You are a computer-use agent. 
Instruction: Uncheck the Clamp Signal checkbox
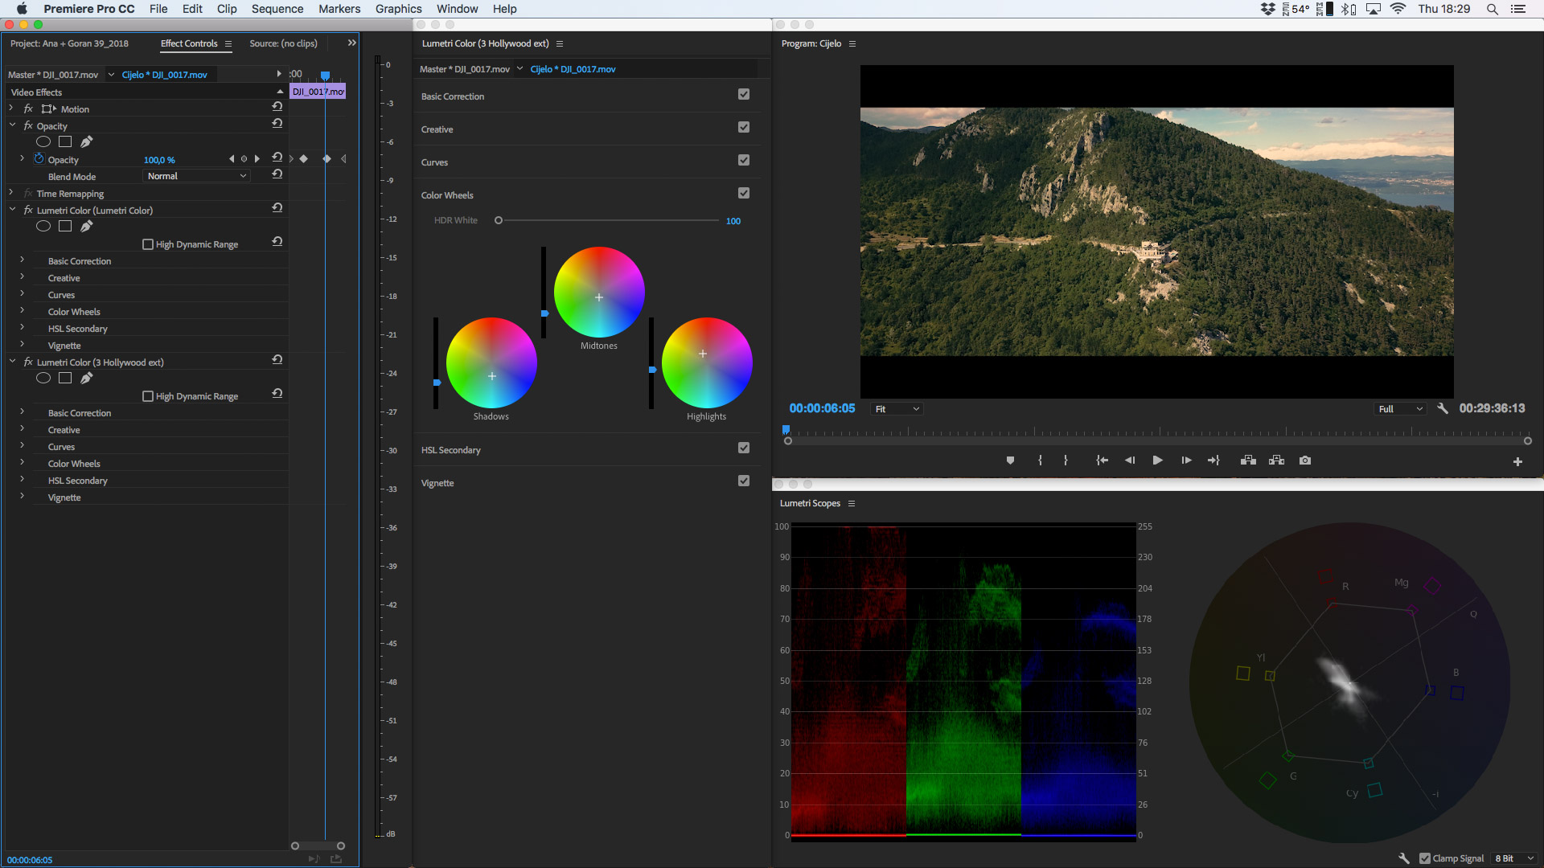[x=1425, y=858]
